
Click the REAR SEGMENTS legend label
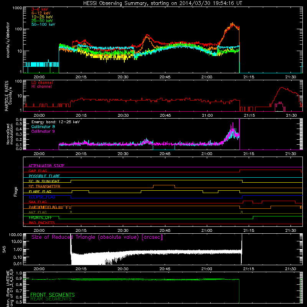click(51, 299)
